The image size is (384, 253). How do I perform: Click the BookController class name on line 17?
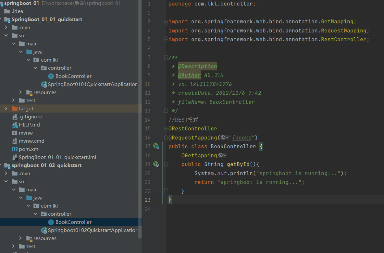233,147
